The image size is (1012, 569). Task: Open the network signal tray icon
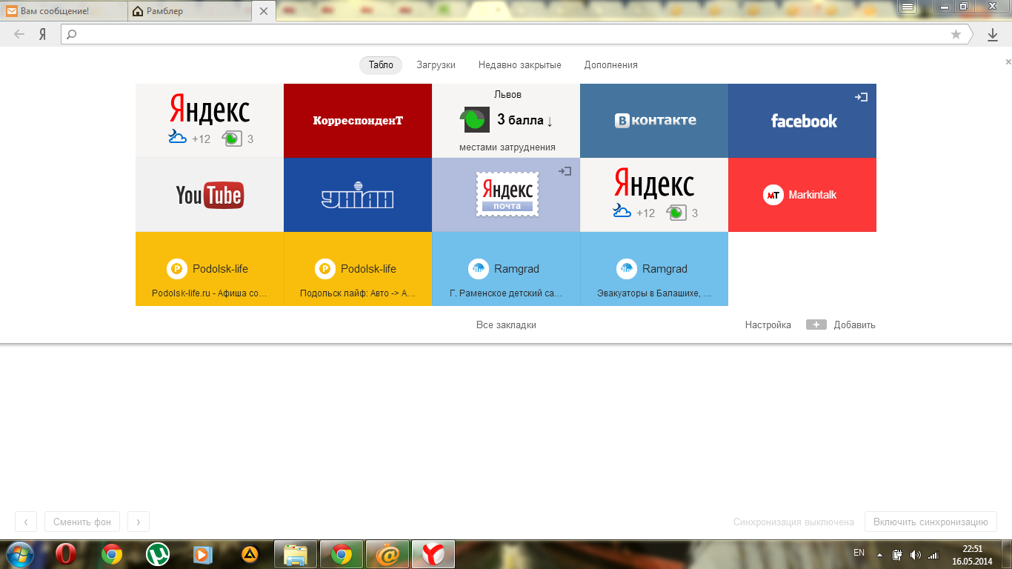pyautogui.click(x=933, y=554)
